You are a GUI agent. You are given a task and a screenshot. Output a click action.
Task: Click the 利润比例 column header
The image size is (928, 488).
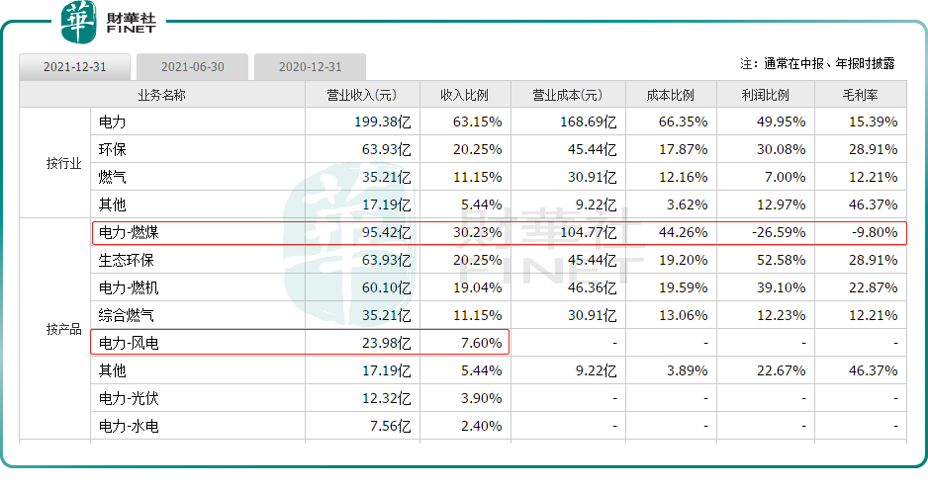(x=766, y=95)
